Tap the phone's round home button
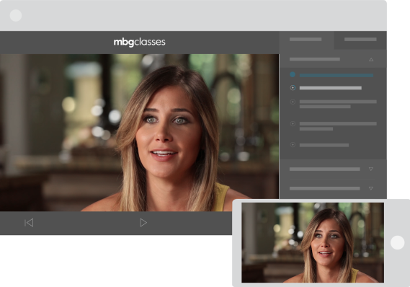This screenshot has height=287, width=410. click(398, 242)
